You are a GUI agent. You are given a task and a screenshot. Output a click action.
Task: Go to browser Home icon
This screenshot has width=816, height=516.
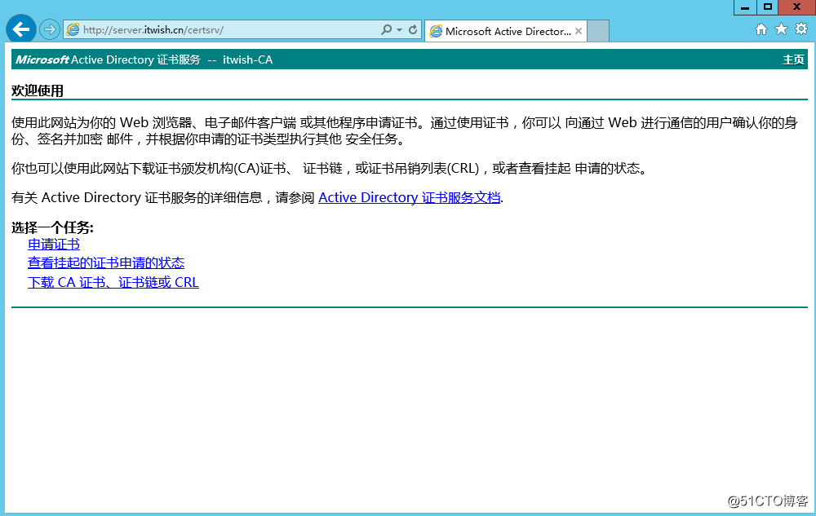(x=761, y=29)
